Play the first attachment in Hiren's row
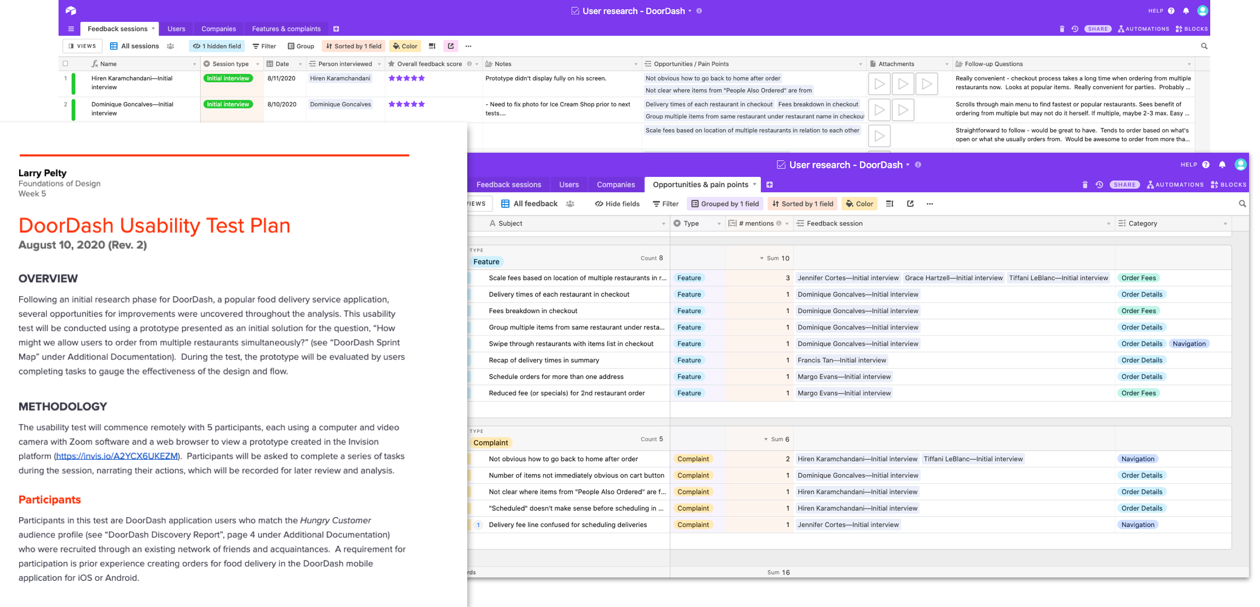 (879, 83)
